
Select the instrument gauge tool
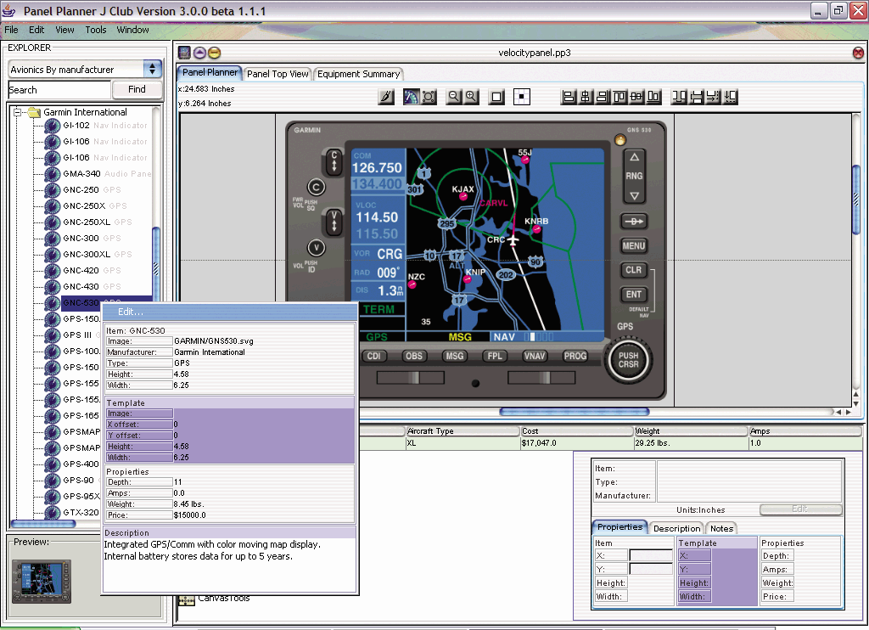click(411, 97)
